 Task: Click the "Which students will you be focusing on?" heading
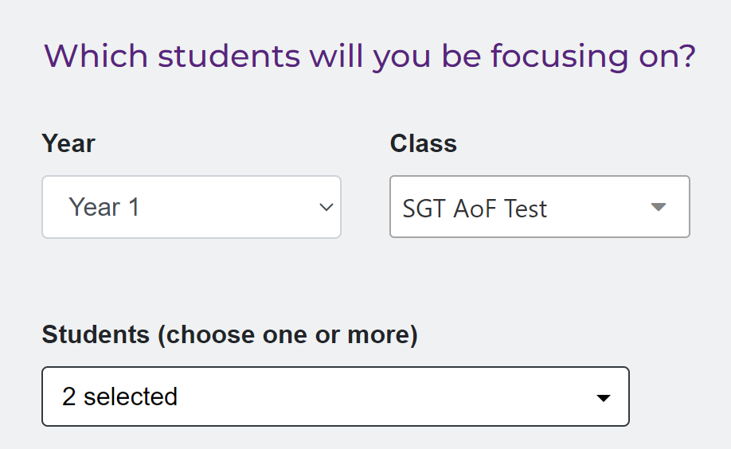369,57
